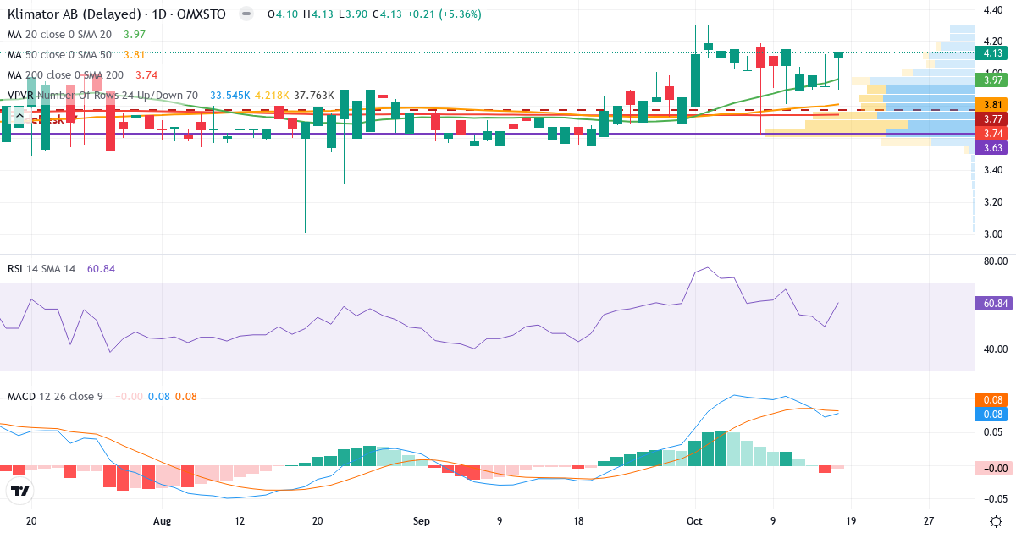Click the RSI value 60.84 in legend
1016x533 pixels.
[101, 269]
